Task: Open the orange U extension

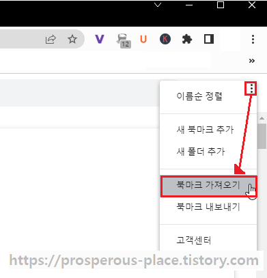Action: 143,40
